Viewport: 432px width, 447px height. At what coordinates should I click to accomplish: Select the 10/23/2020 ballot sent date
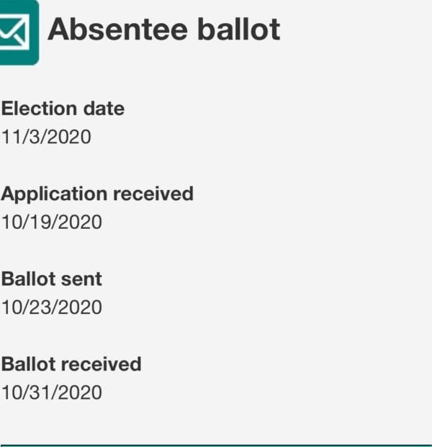pos(51,307)
